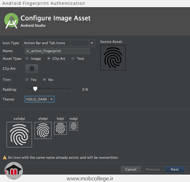This screenshot has height=182, width=190.
Task: Click the 0 % padding value
Action: tap(85, 89)
